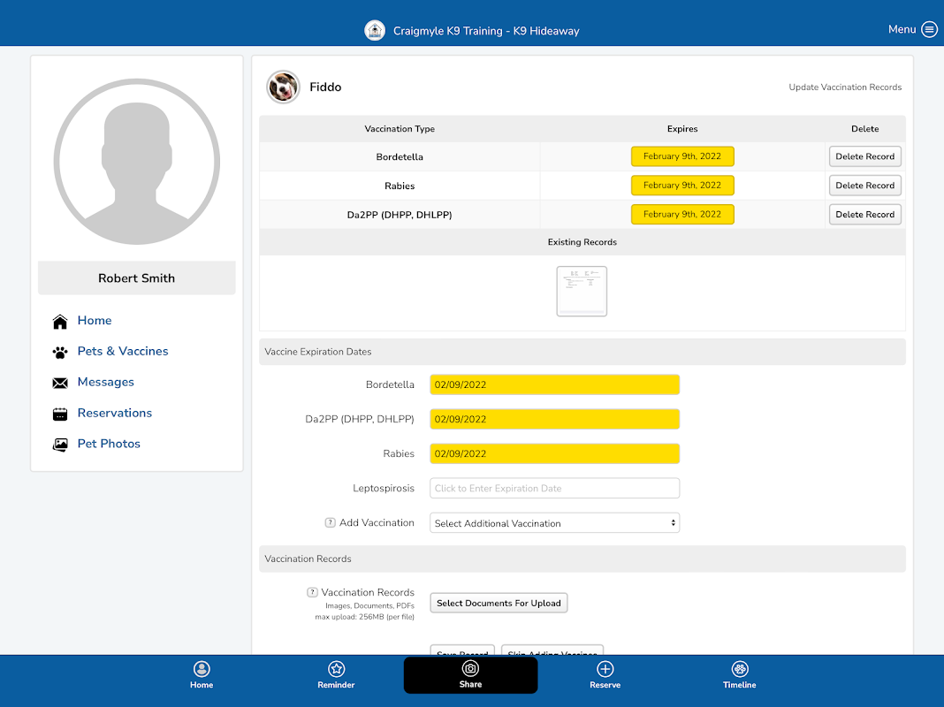
Task: Click the Menu text at top right
Action: (902, 29)
